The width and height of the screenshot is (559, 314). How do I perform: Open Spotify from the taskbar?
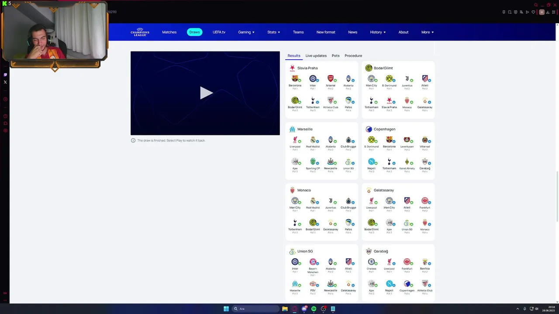314,309
